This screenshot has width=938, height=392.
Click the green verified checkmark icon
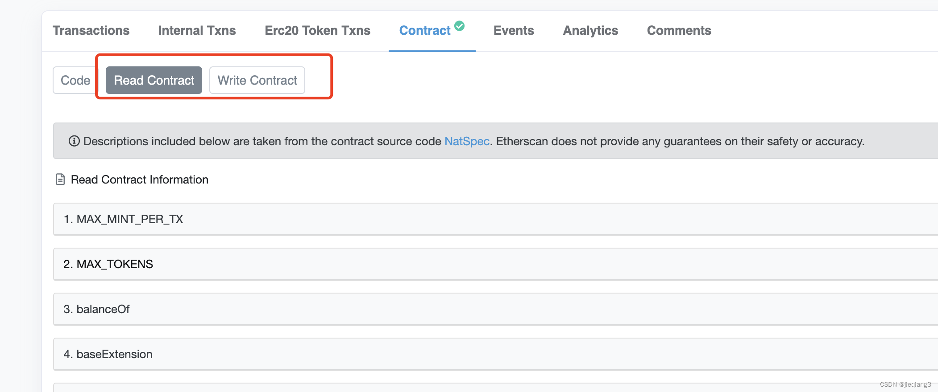[460, 26]
